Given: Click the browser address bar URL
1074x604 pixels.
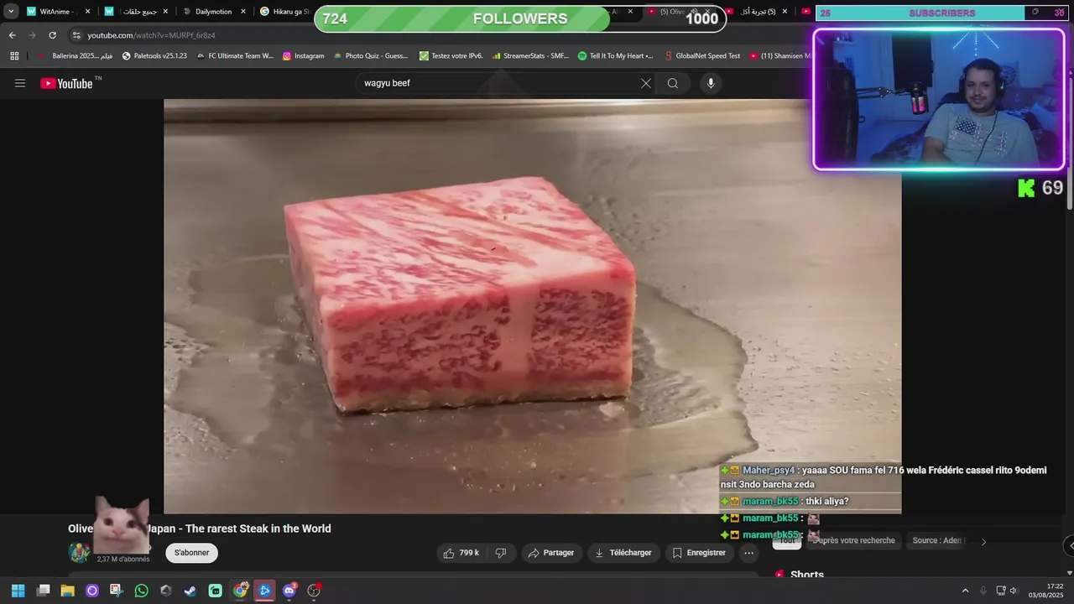Looking at the screenshot, I should click(x=152, y=35).
